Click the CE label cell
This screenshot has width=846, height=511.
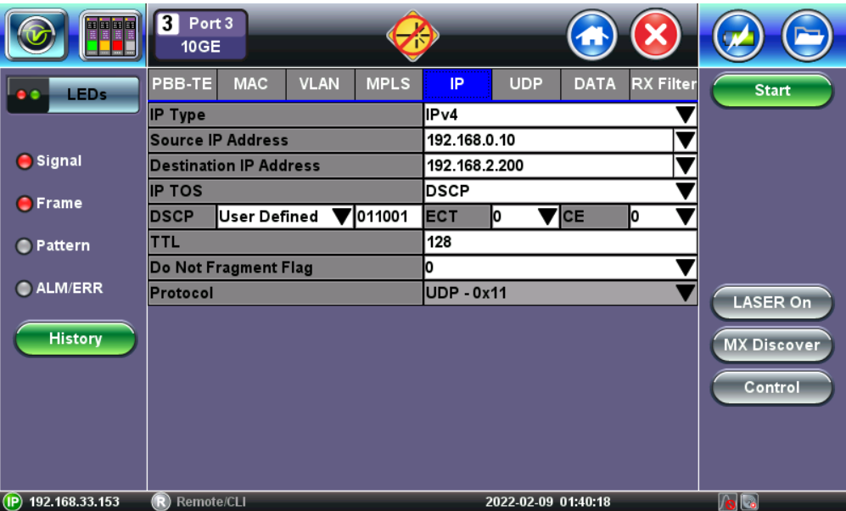[x=595, y=216]
